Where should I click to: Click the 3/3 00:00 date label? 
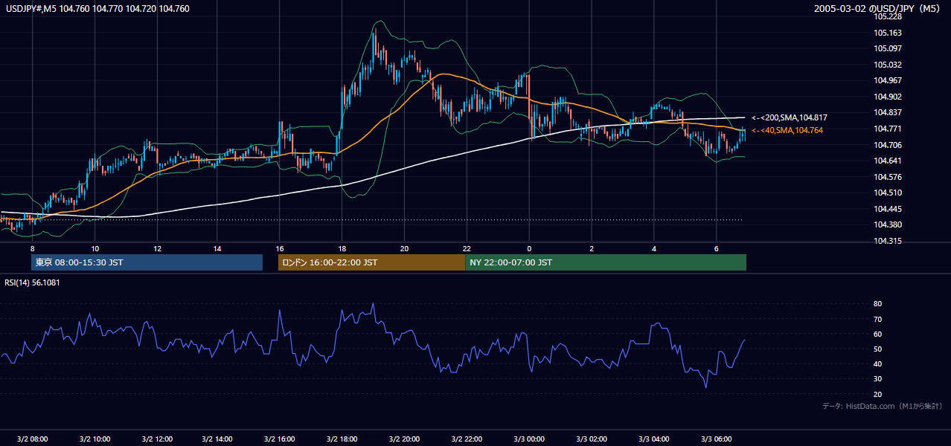point(529,439)
